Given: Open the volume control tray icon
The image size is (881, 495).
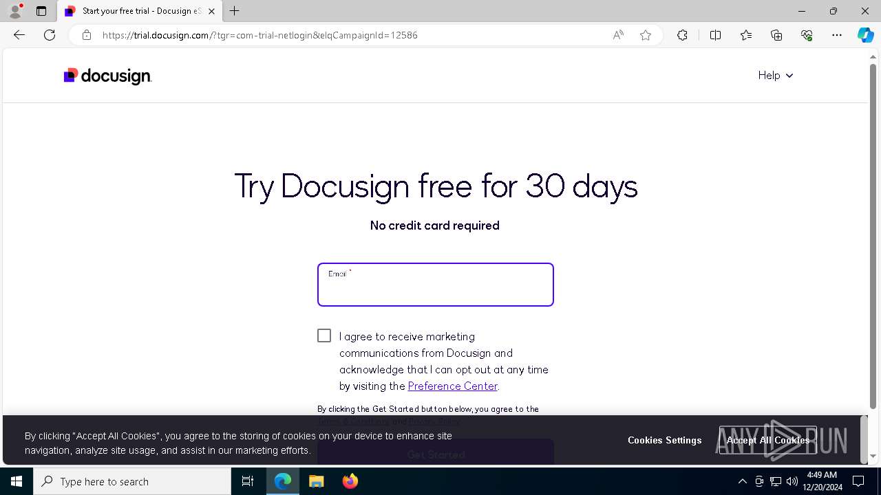Looking at the screenshot, I should [792, 481].
